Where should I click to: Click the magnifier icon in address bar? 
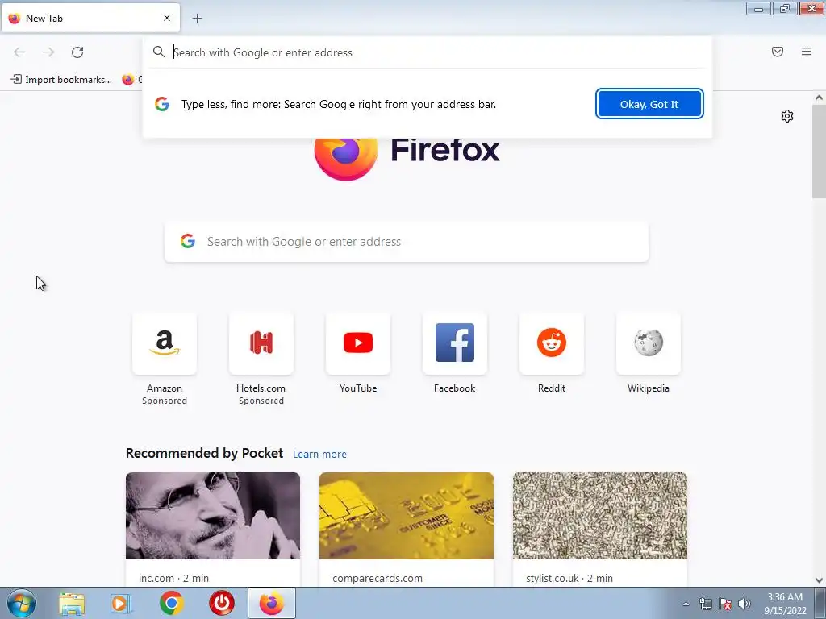pos(159,52)
